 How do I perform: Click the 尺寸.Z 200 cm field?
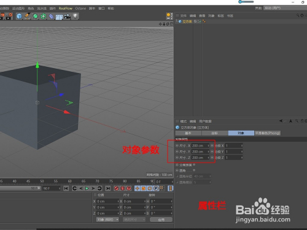(200, 158)
